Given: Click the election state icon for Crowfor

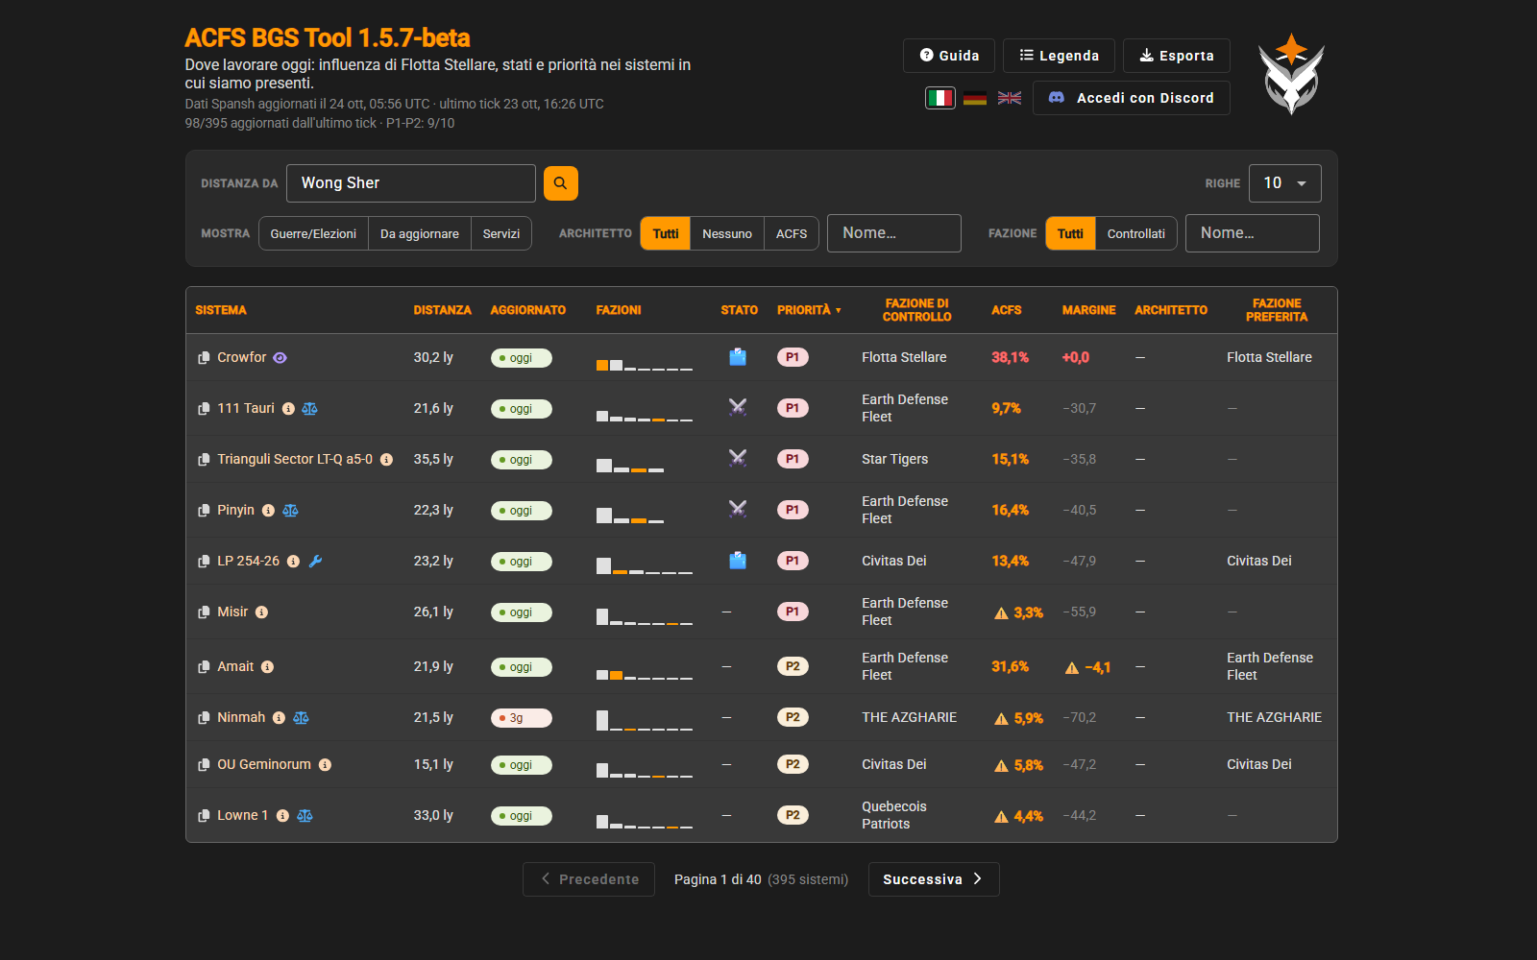Looking at the screenshot, I should tap(738, 357).
